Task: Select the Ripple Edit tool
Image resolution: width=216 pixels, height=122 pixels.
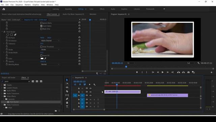Action: pos(67,87)
